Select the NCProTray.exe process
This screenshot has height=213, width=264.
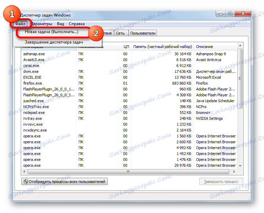click(129, 107)
